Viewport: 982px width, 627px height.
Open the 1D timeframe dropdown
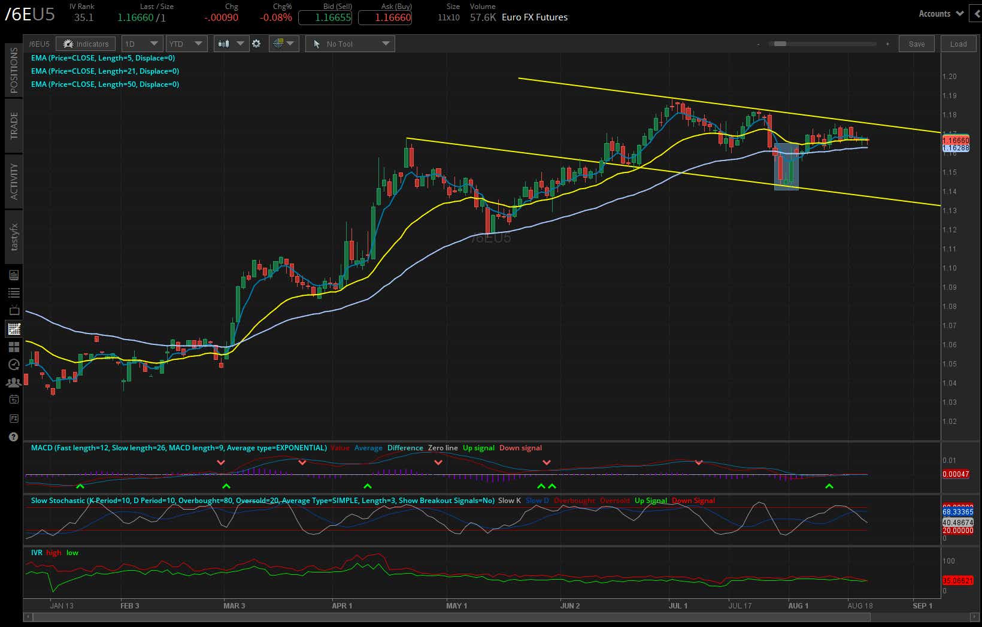[141, 43]
